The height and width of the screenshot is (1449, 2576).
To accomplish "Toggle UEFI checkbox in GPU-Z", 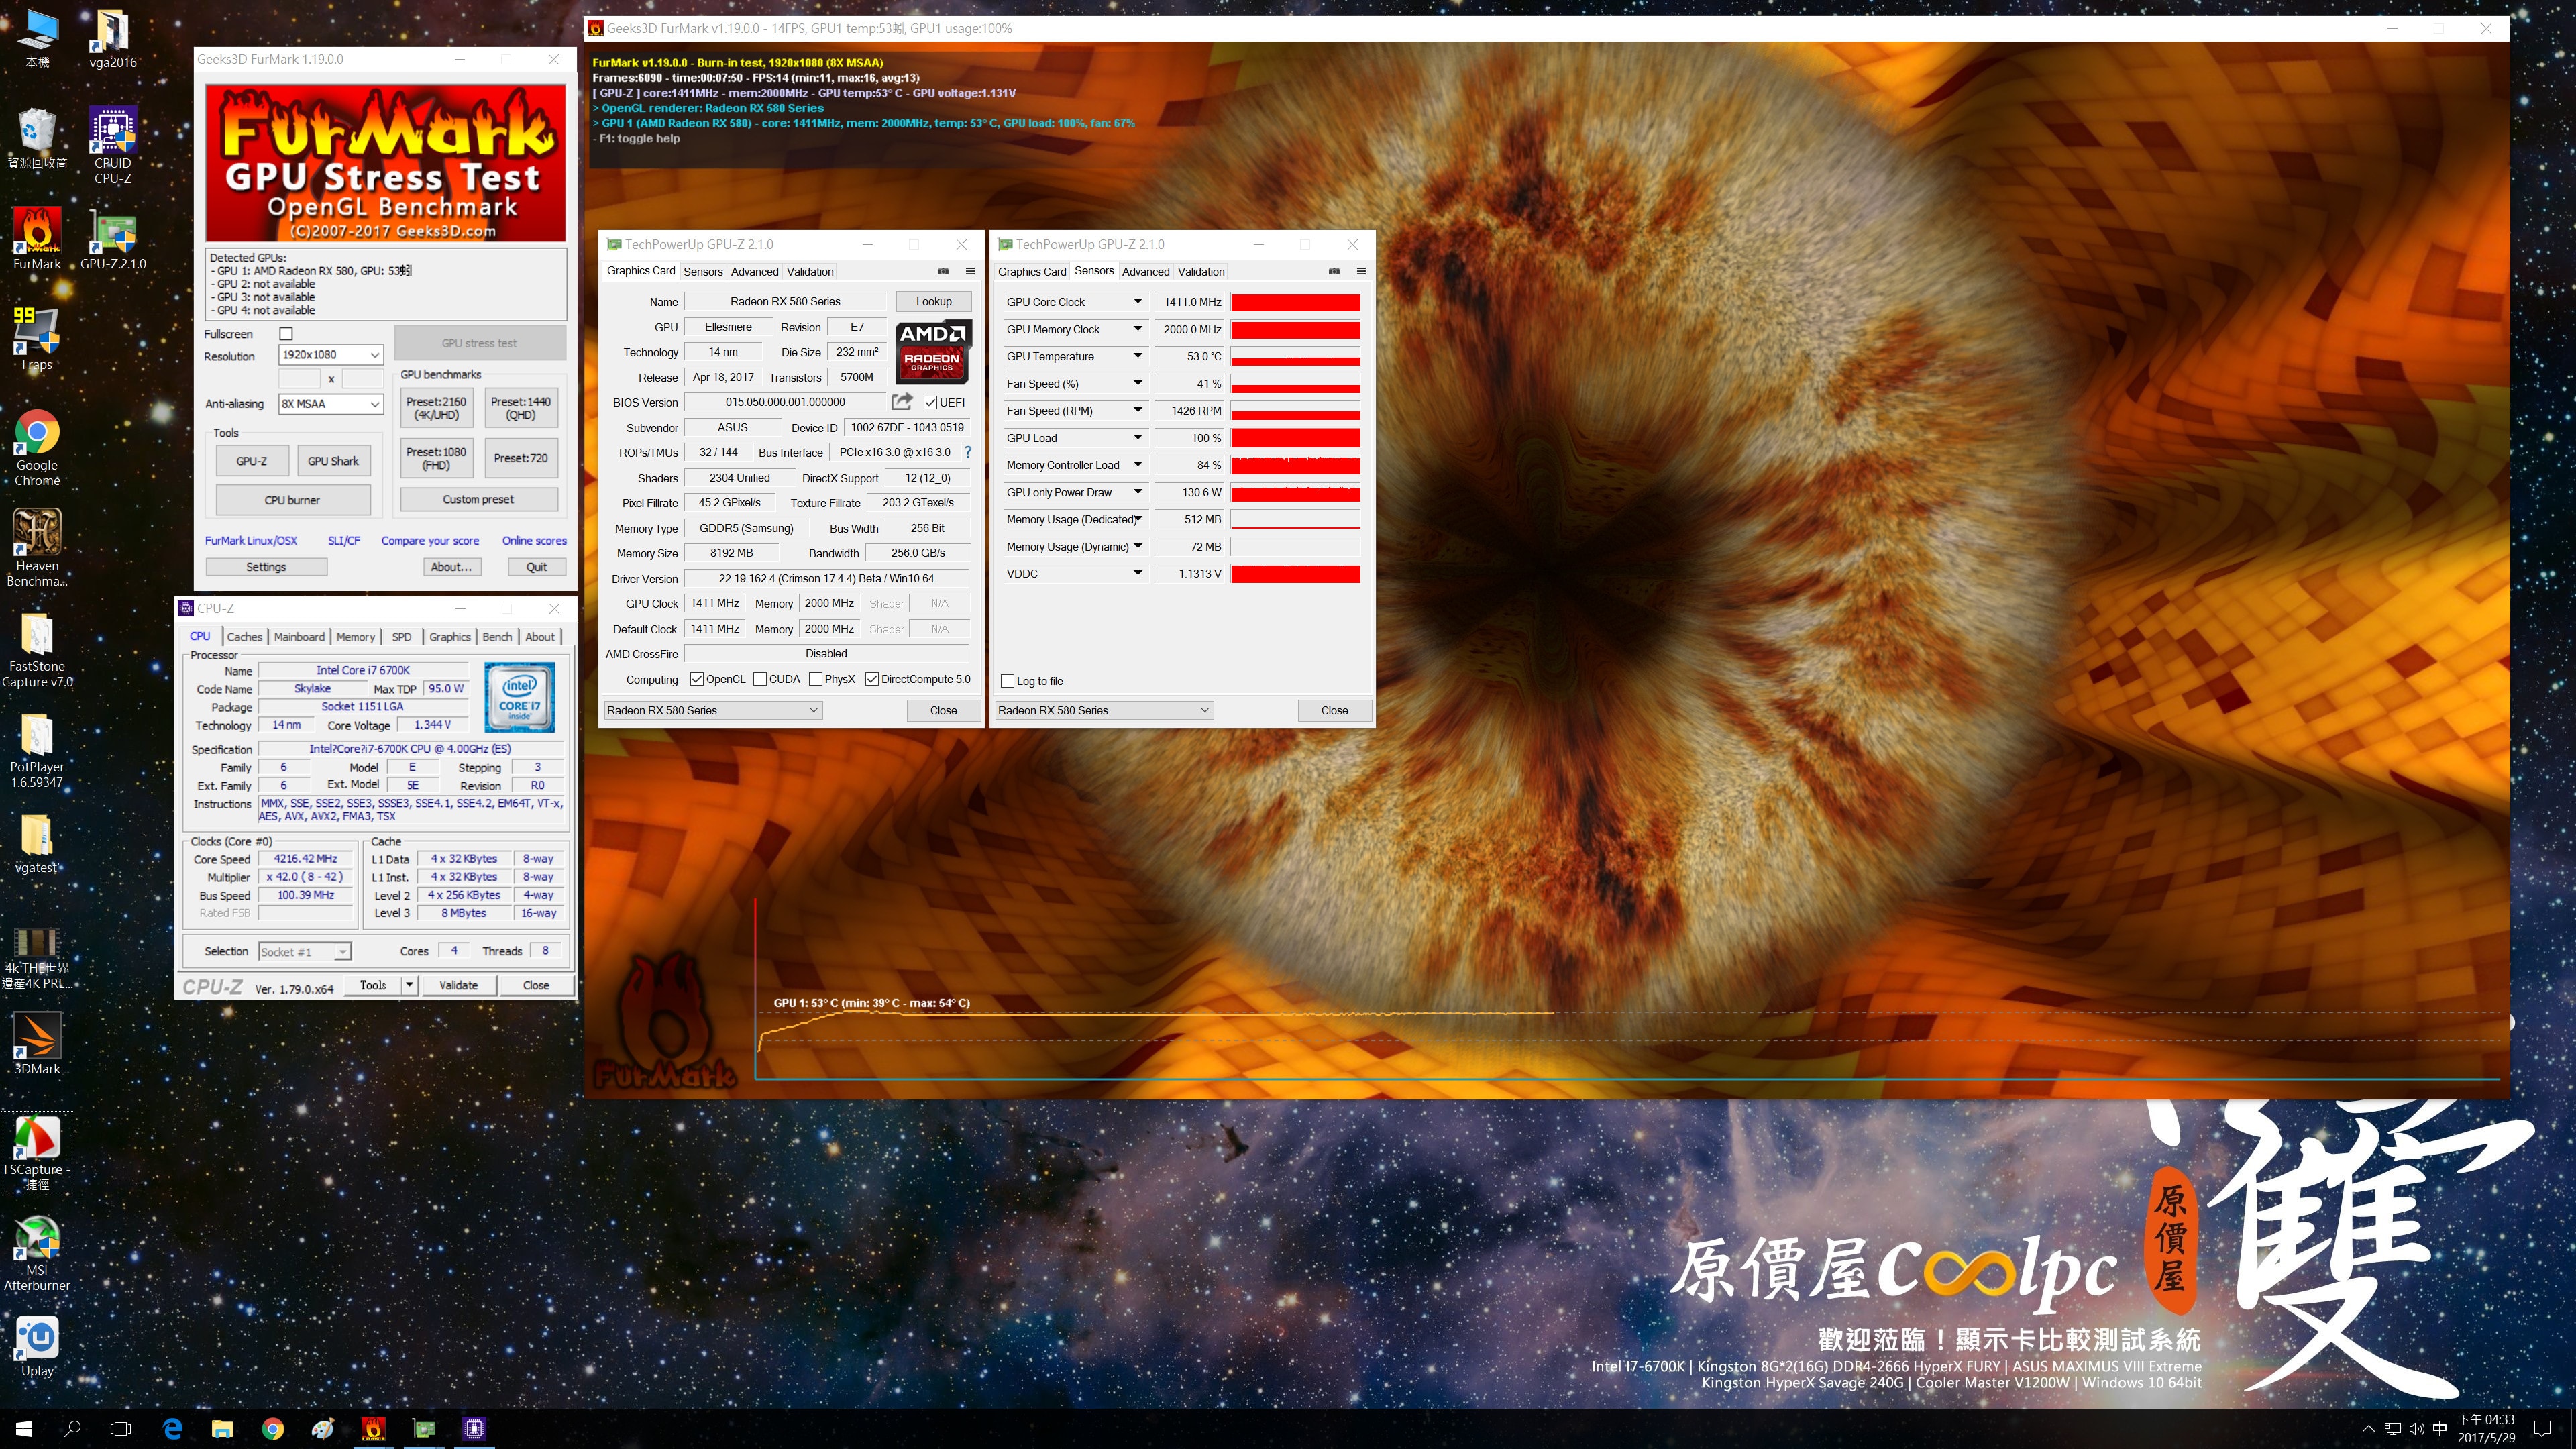I will pos(931,402).
